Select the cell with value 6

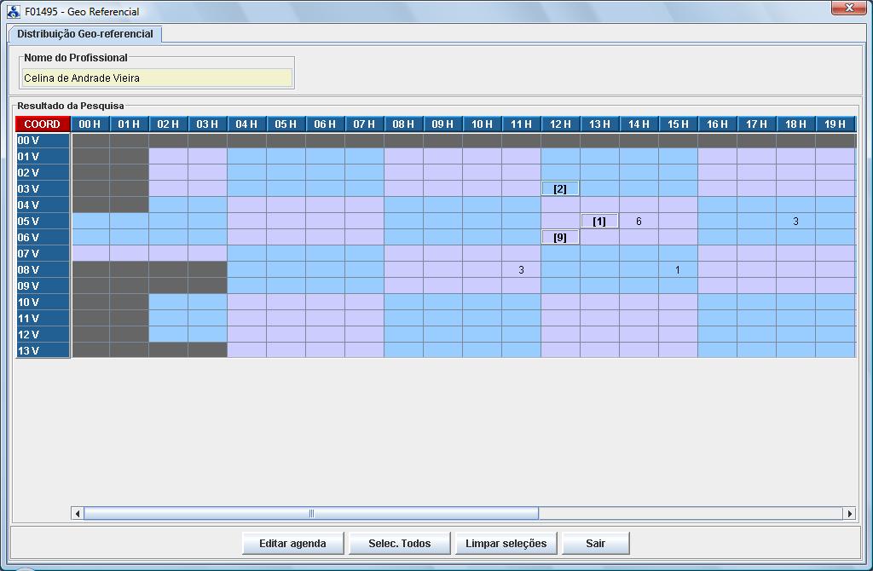[639, 221]
